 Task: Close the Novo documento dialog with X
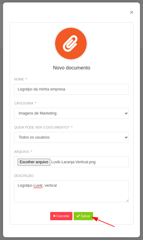tap(131, 12)
